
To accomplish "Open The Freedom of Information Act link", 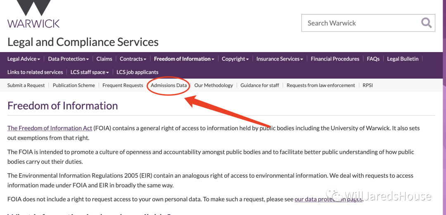I will tap(50, 128).
